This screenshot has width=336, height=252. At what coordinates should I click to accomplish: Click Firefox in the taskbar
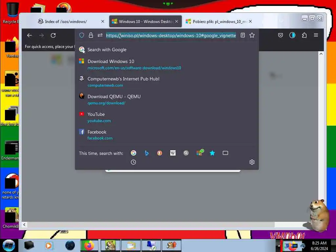89,245
